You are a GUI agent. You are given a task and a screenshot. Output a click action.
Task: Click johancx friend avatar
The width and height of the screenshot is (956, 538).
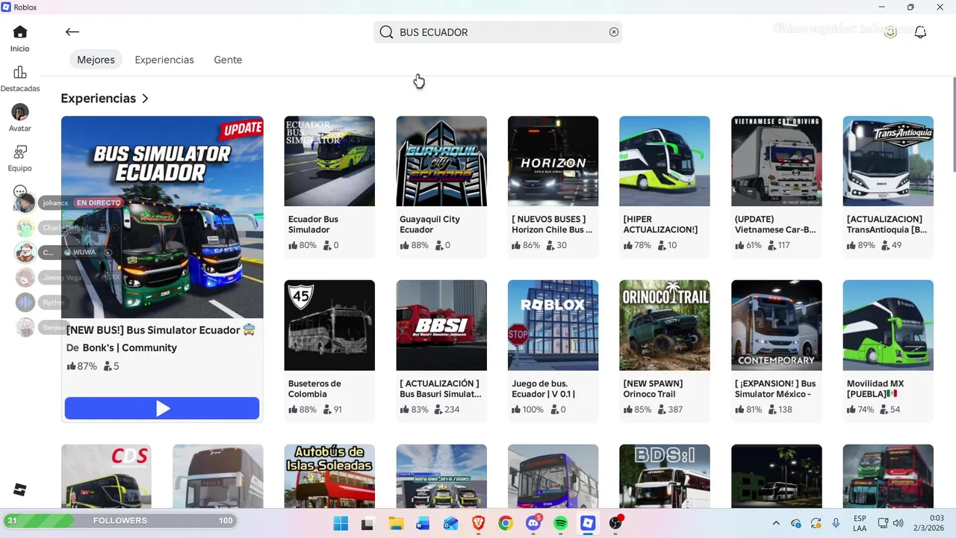tap(25, 202)
